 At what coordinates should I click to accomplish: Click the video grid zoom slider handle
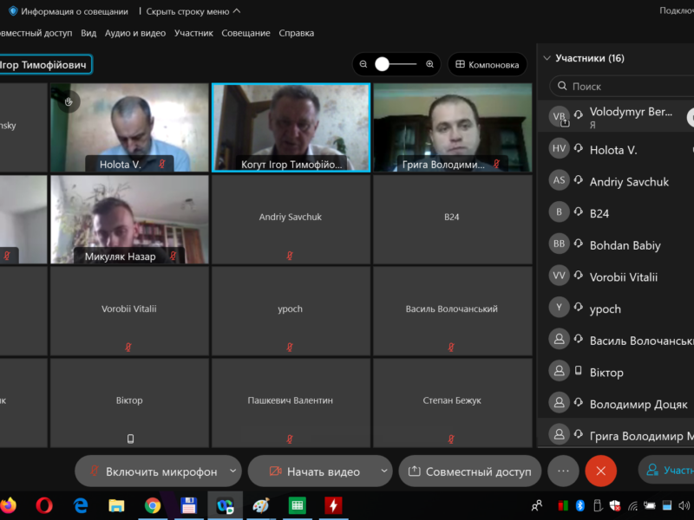click(383, 65)
